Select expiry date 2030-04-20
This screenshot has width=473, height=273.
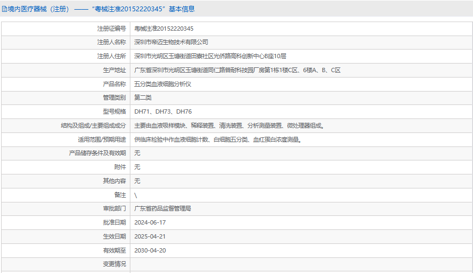pos(150,250)
